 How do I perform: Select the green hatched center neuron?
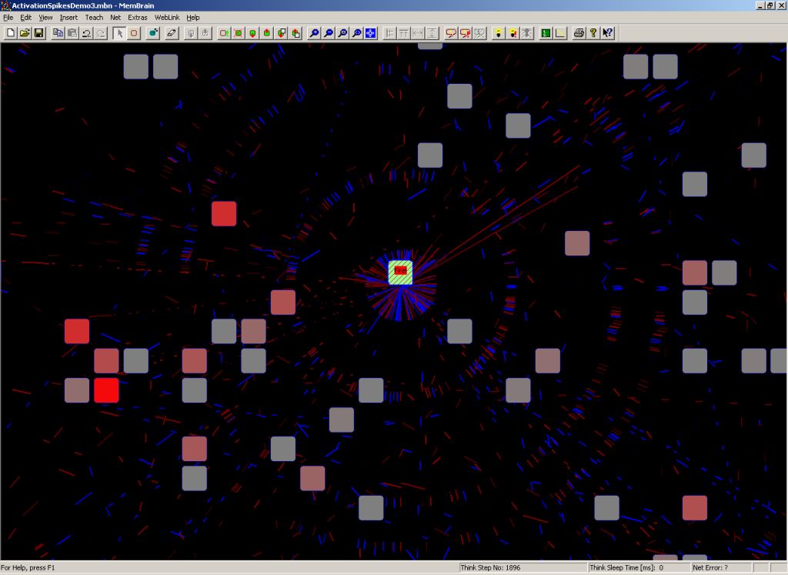[x=400, y=272]
